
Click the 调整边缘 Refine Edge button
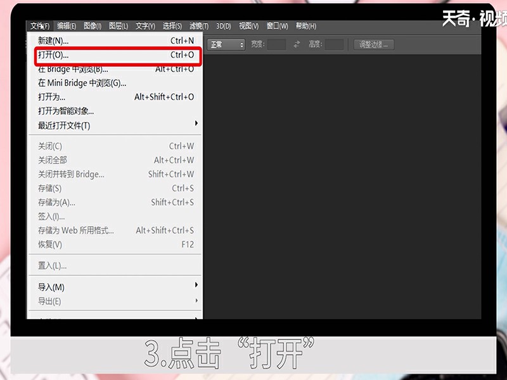tap(373, 44)
